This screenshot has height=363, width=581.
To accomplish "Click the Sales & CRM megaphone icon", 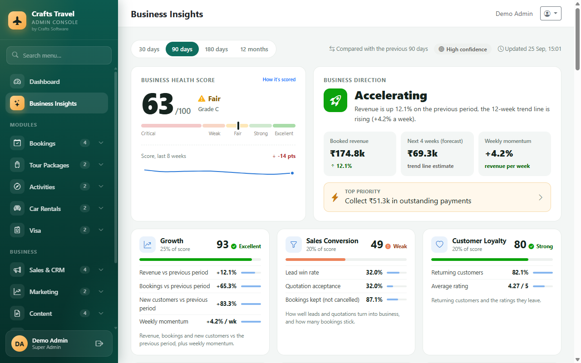I will coord(17,270).
